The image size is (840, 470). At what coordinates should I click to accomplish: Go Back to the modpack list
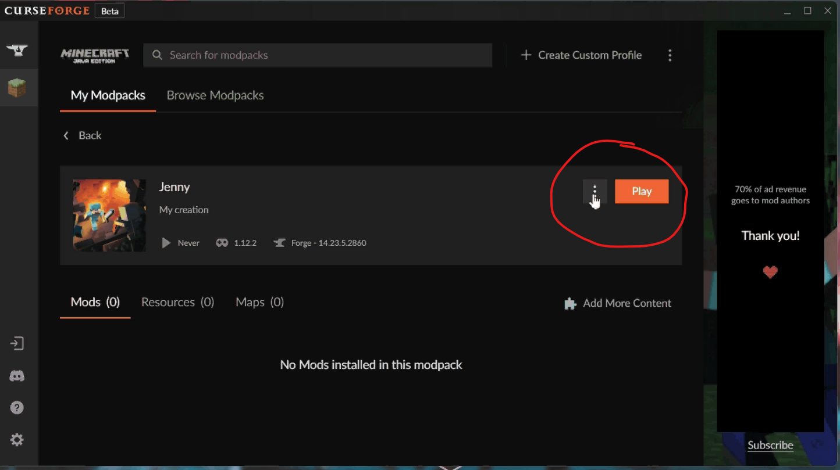click(x=82, y=135)
